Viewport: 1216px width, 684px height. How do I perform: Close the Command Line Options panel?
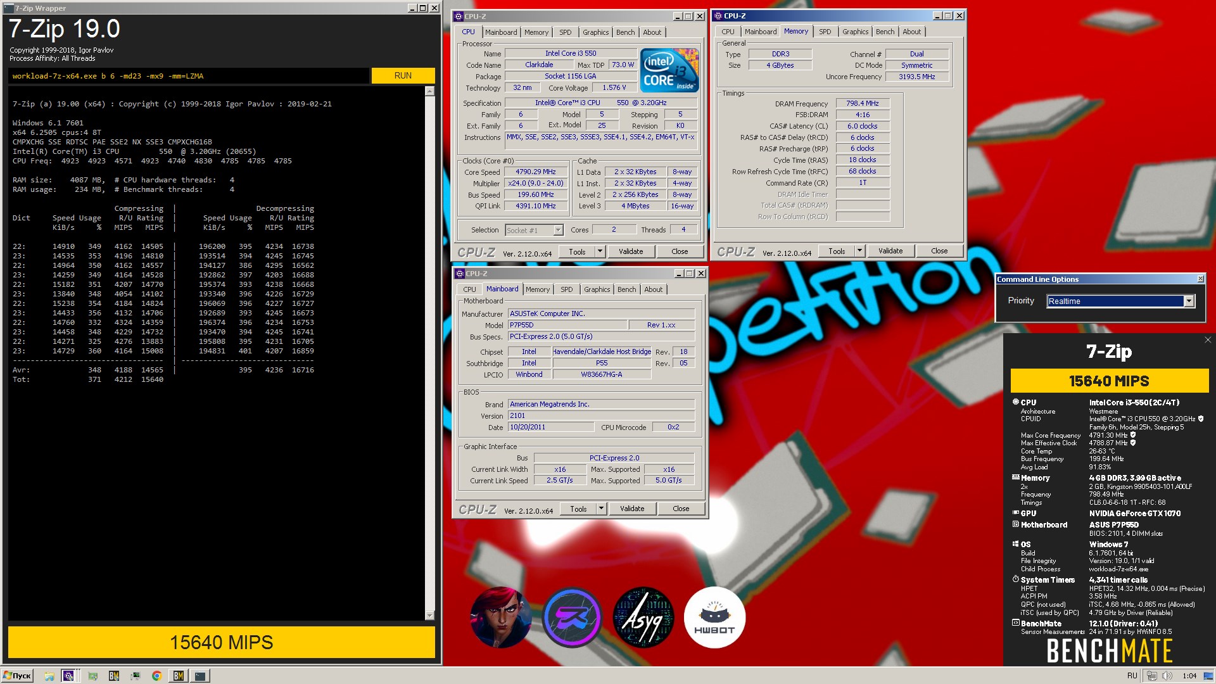point(1200,279)
